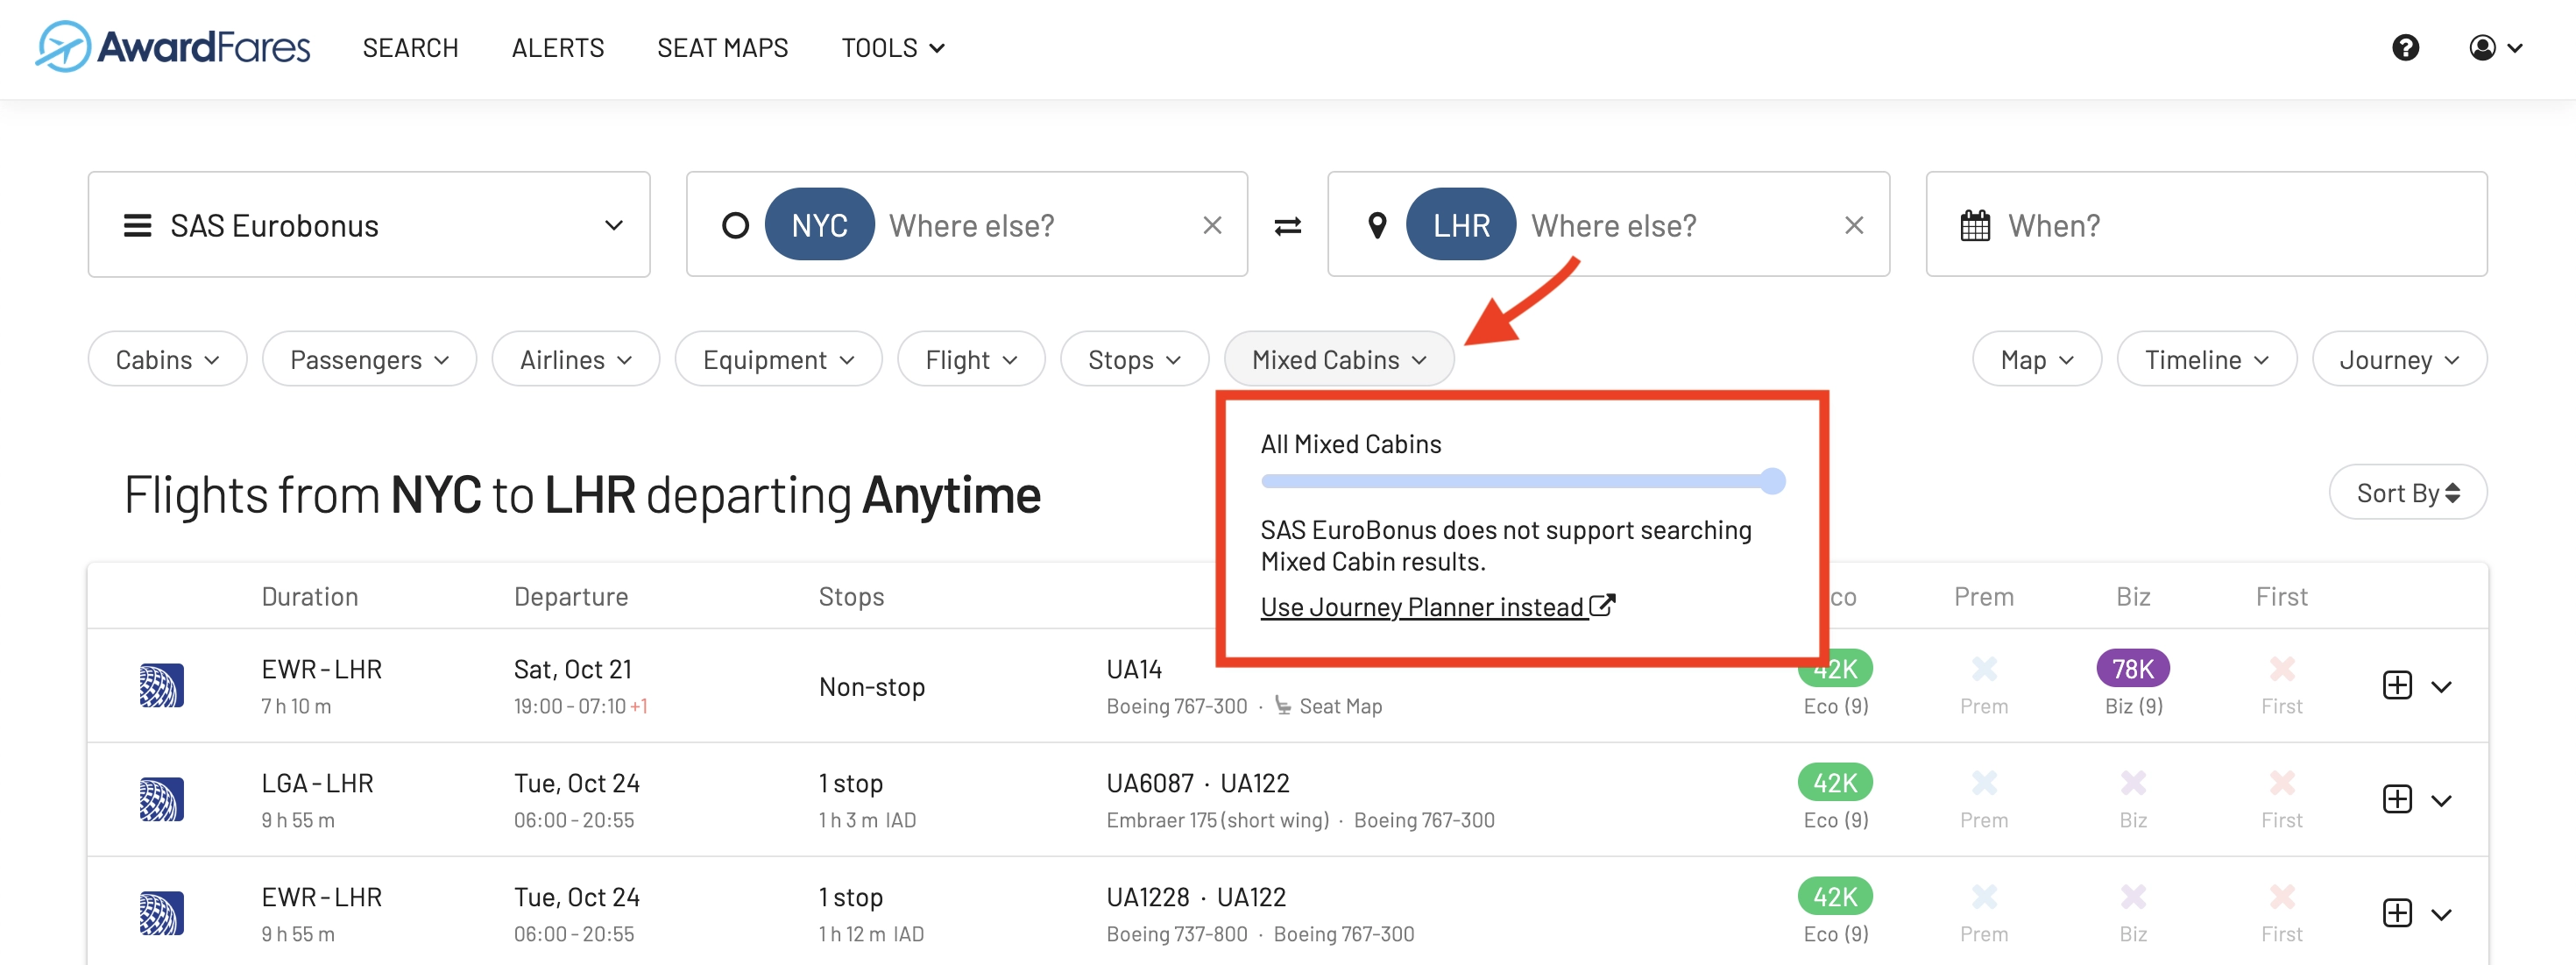Open the SAS Eurobonus program dropdown
This screenshot has height=965, width=2576.
click(369, 225)
